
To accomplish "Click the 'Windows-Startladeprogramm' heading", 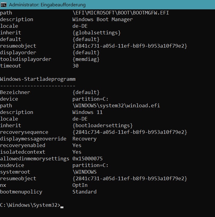I will tap(38, 79).
